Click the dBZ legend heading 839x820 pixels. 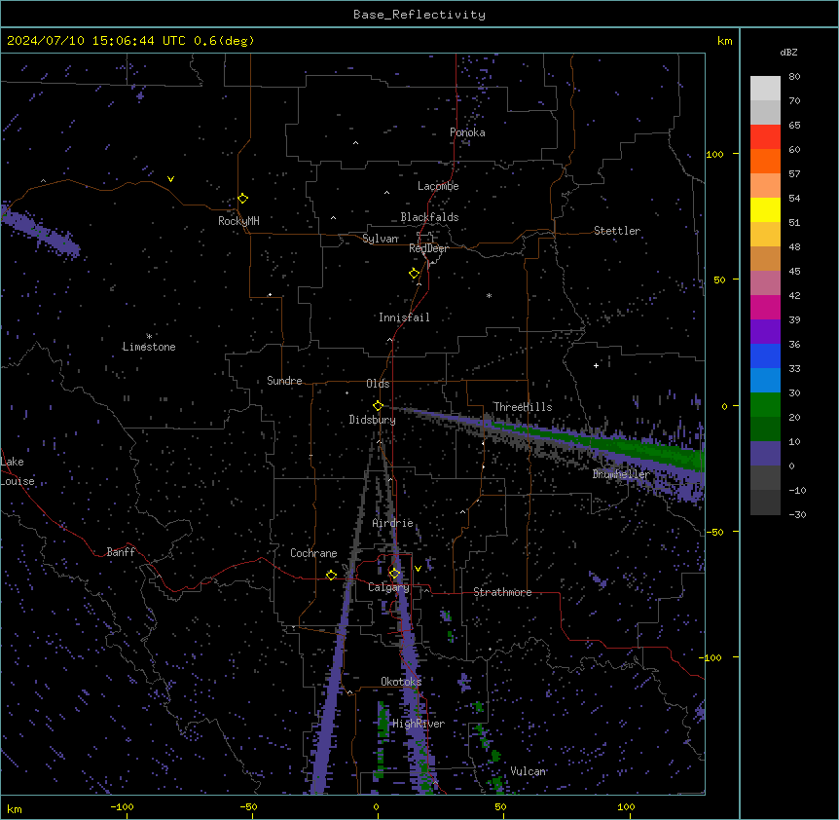pos(788,53)
